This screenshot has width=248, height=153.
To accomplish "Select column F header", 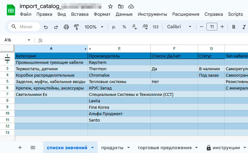I will pyautogui.click(x=174, y=49).
